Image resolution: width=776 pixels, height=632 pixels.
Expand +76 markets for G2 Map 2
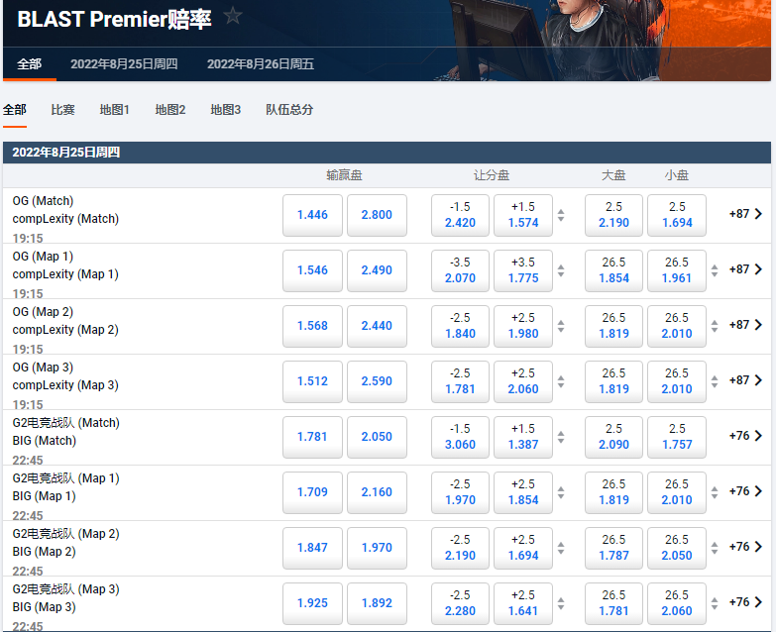coord(745,547)
